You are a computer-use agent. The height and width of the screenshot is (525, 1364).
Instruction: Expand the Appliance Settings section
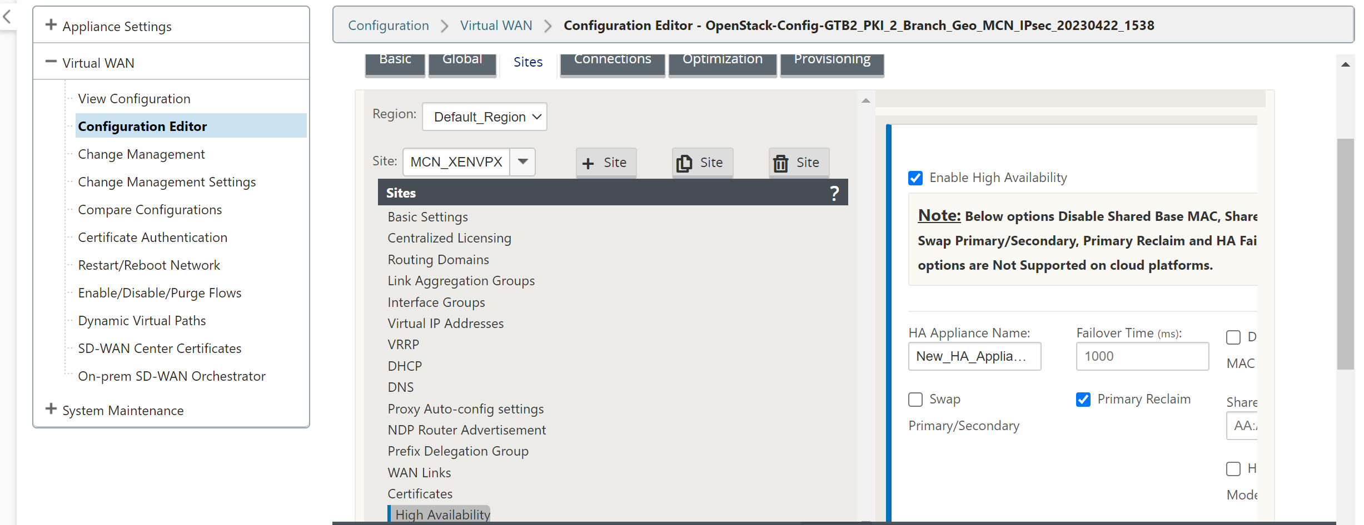pyautogui.click(x=51, y=25)
